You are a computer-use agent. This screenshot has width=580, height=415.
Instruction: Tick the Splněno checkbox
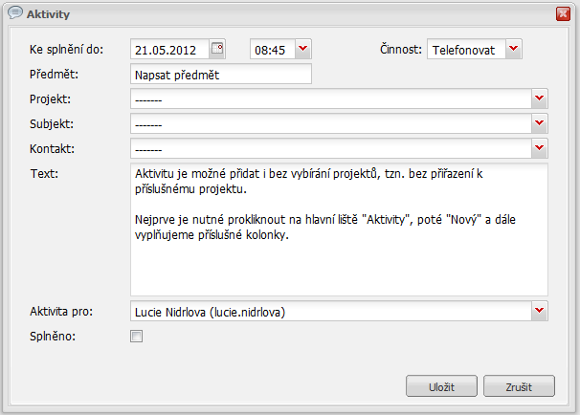(x=136, y=336)
